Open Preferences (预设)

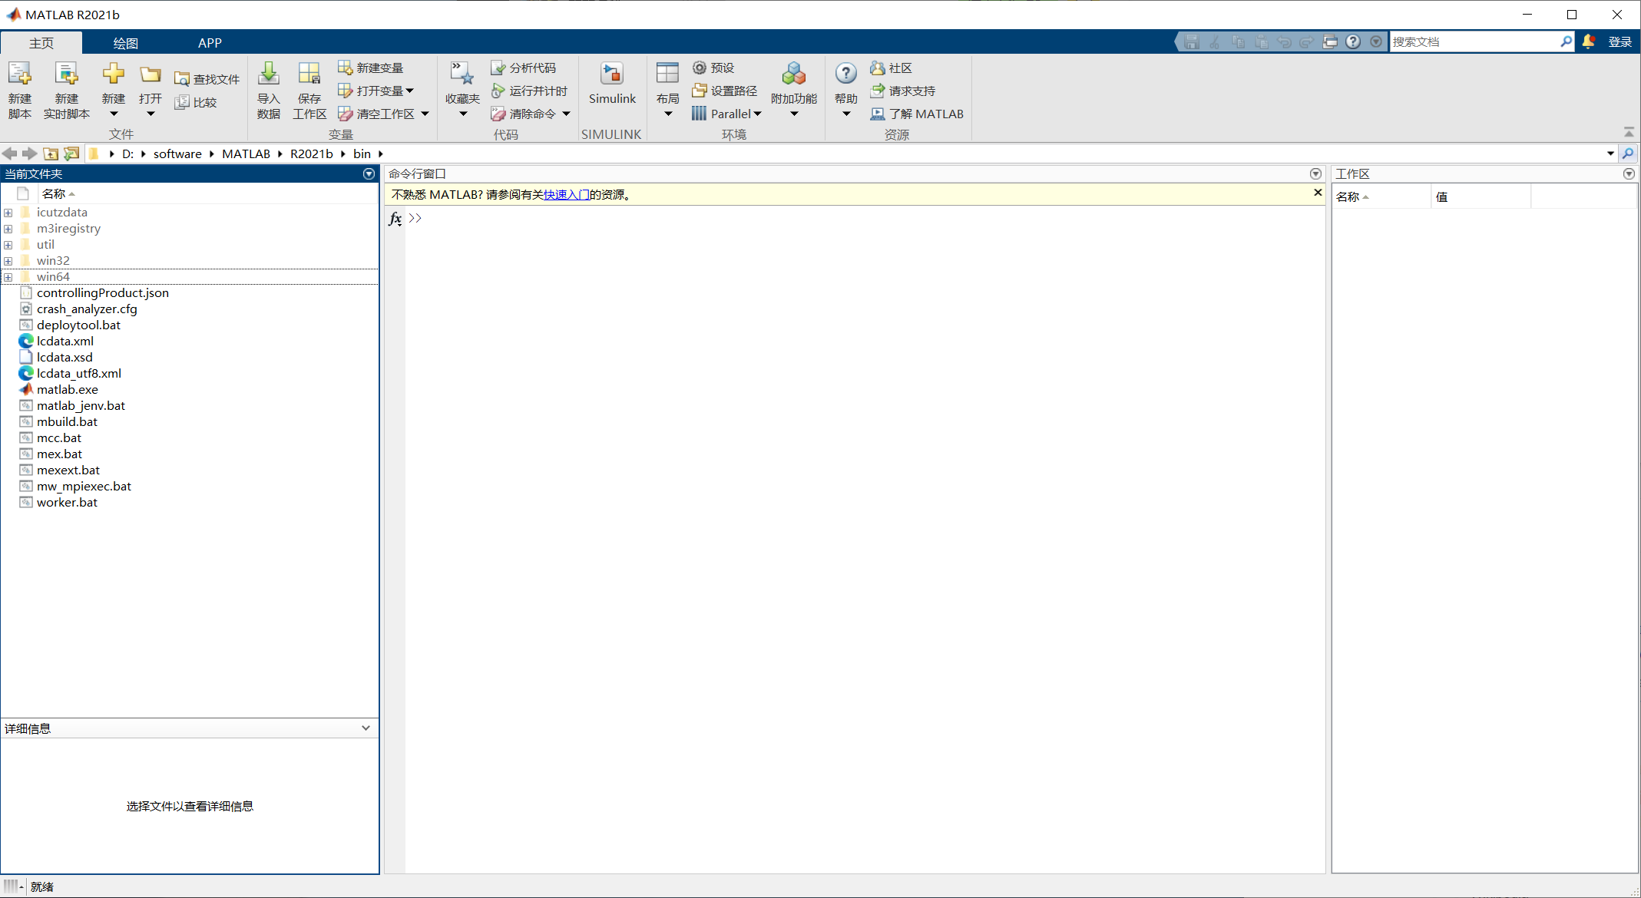[x=713, y=68]
